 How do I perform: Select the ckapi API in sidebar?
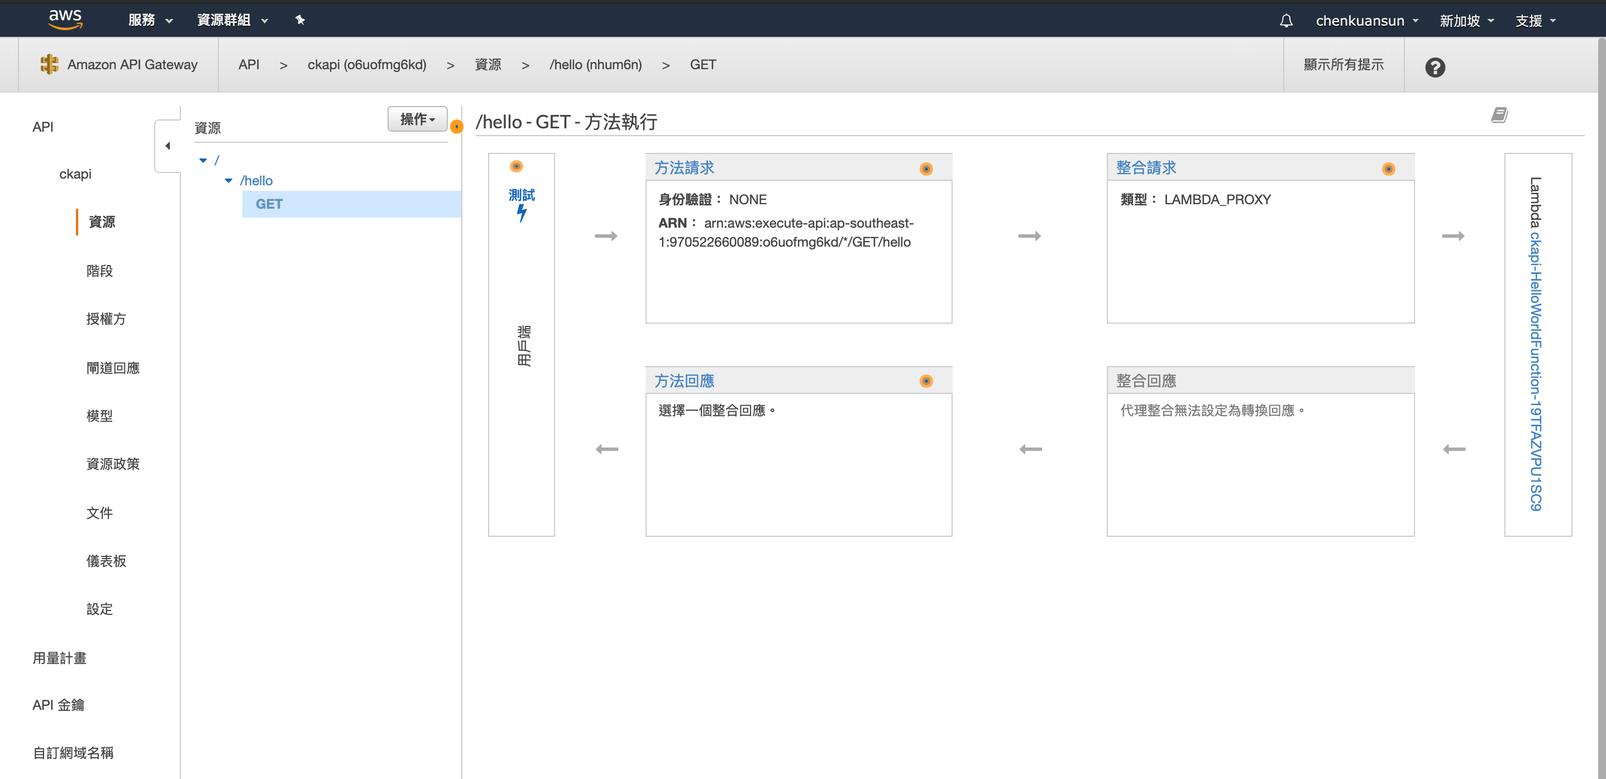(75, 174)
